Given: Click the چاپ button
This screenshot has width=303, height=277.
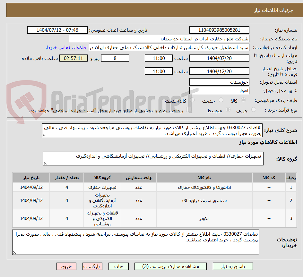Looking at the screenshot, I should (118, 266).
